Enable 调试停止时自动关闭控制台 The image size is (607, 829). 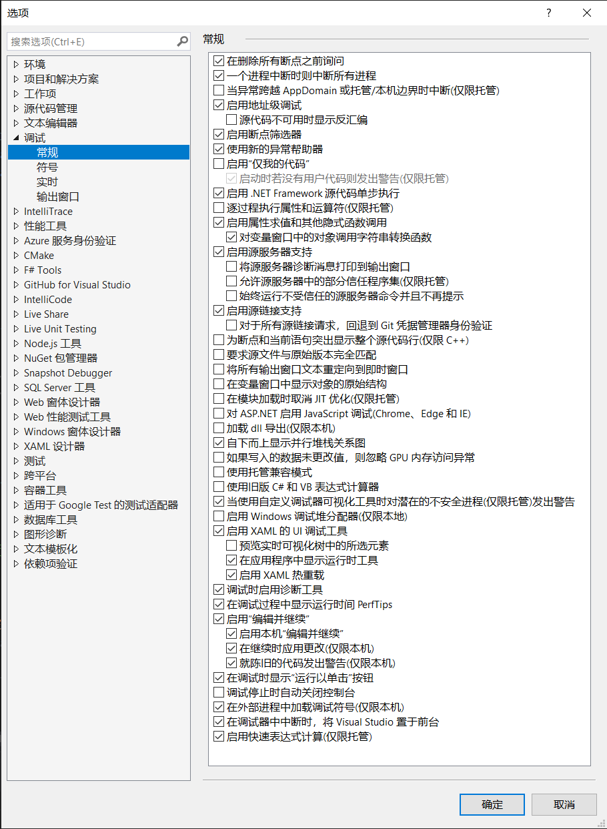click(x=218, y=692)
